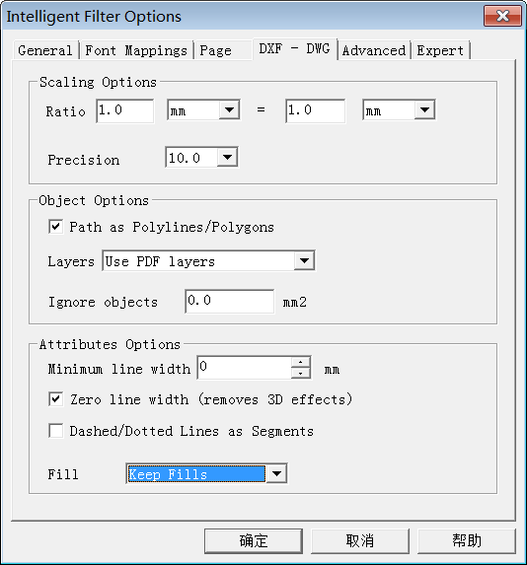The width and height of the screenshot is (527, 565).
Task: Uncheck Zero line width option
Action: tap(56, 399)
